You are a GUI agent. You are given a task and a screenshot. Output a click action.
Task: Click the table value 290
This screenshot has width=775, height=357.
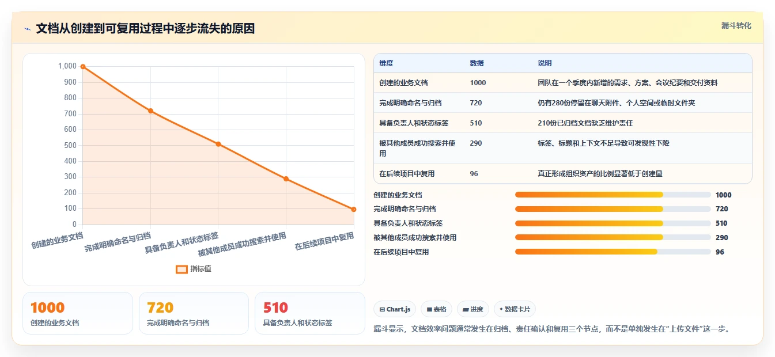click(x=476, y=143)
